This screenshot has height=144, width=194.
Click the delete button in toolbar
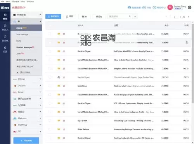tap(84, 16)
